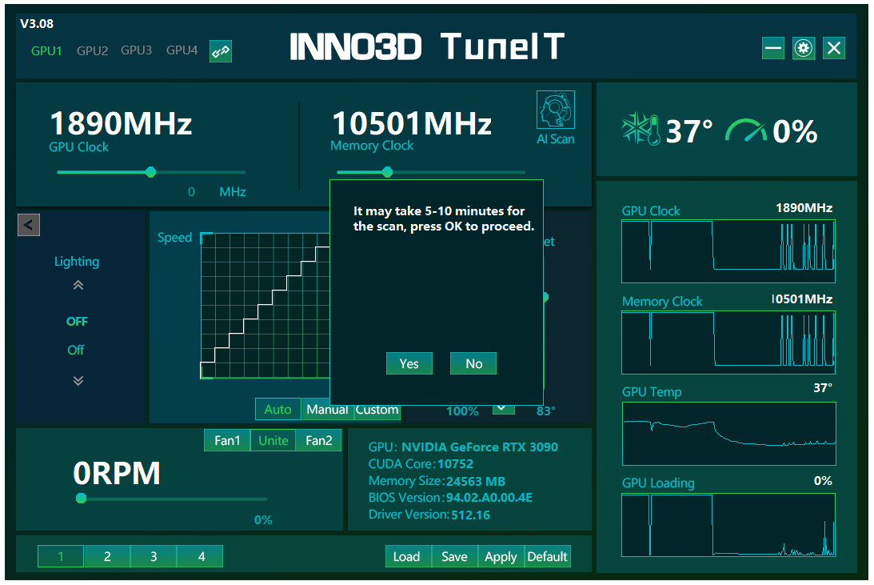Click the Memory Clock slider handle
Screen dimensions: 874x585
click(387, 172)
